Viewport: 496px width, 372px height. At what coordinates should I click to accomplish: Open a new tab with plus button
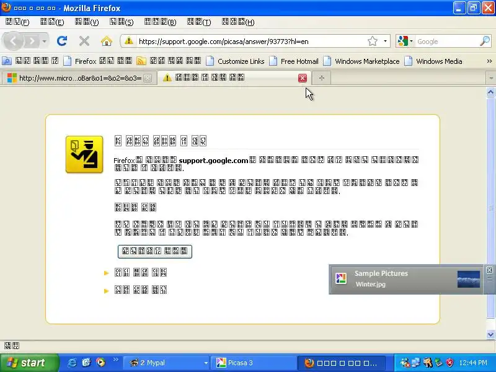tap(322, 78)
